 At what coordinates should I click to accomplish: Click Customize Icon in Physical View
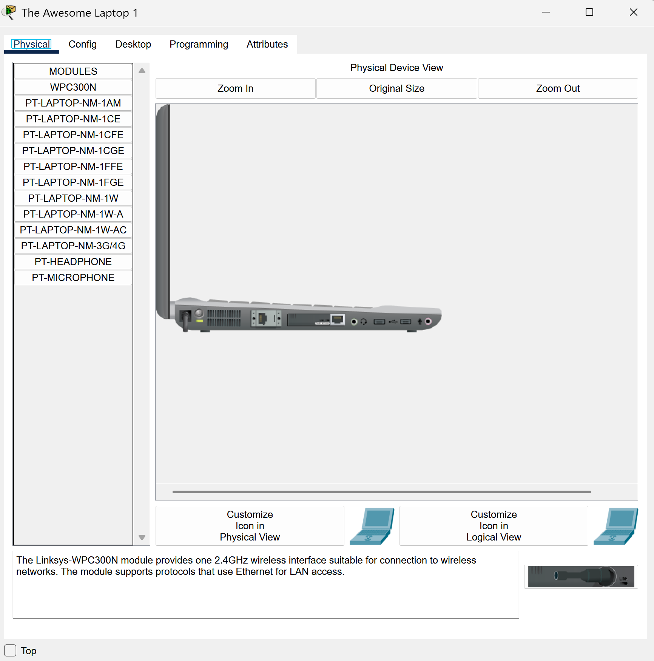(250, 526)
